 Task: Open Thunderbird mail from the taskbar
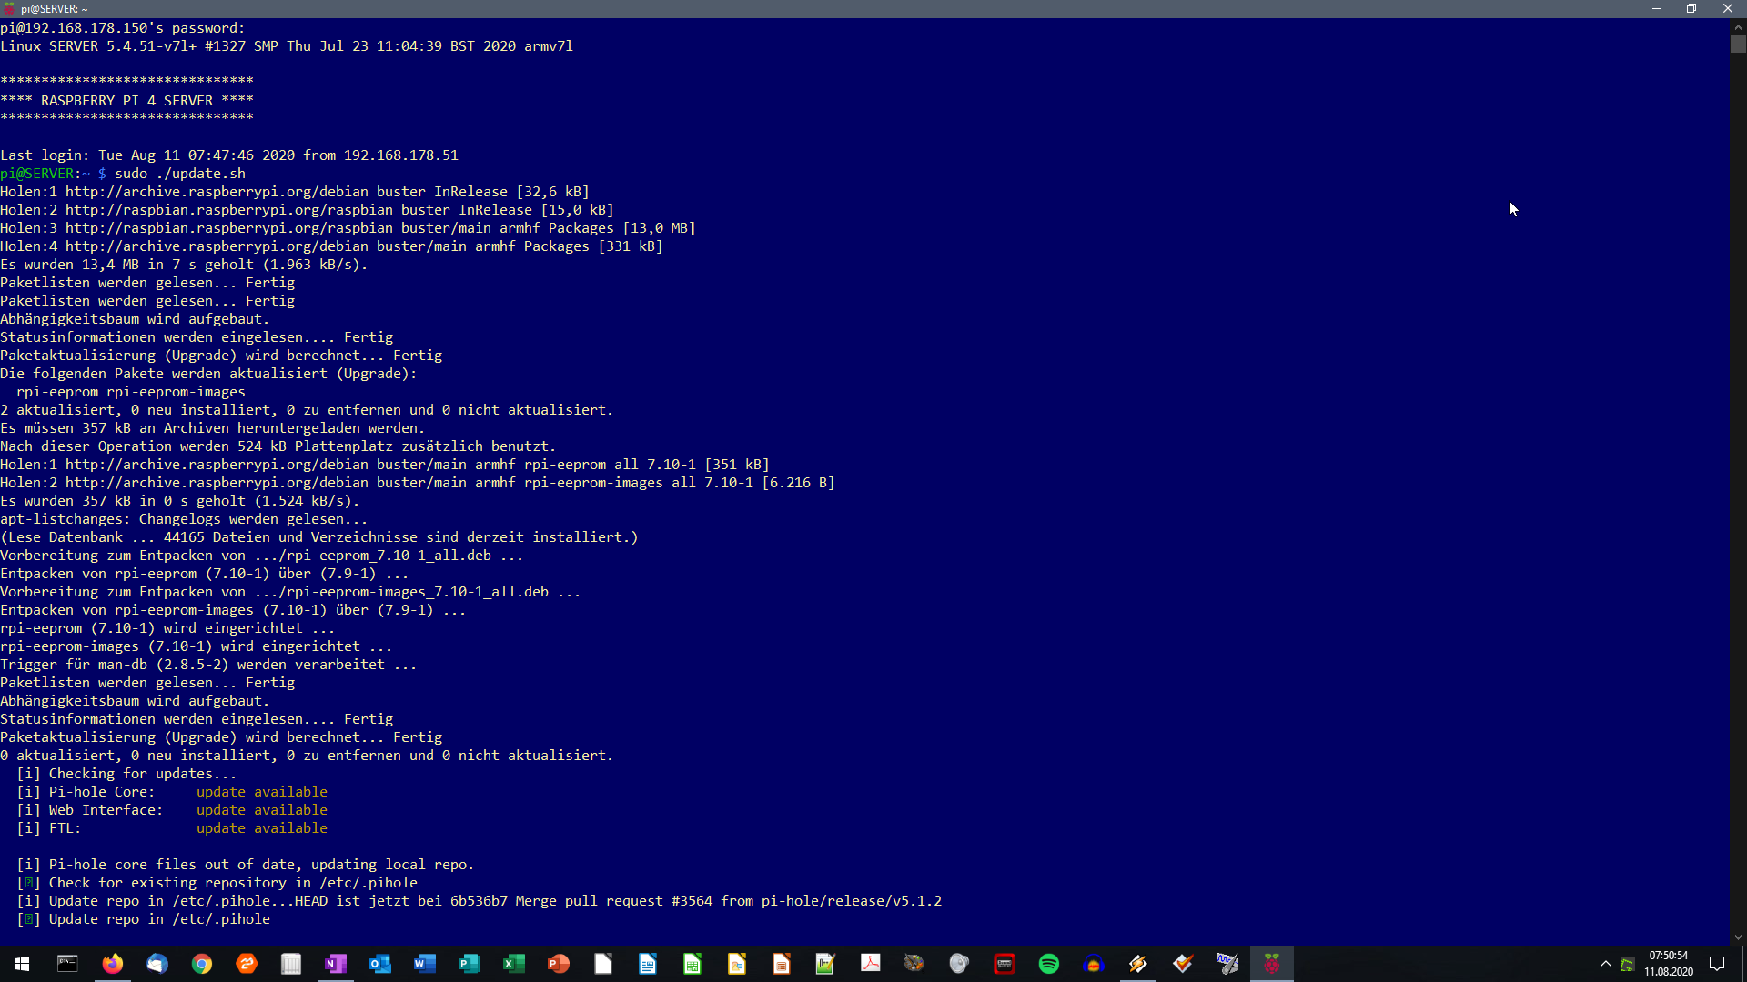click(157, 964)
